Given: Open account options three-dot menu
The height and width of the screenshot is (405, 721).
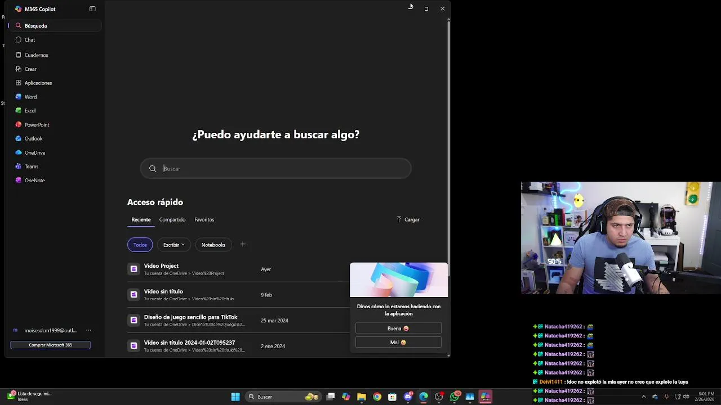Looking at the screenshot, I should 88,331.
